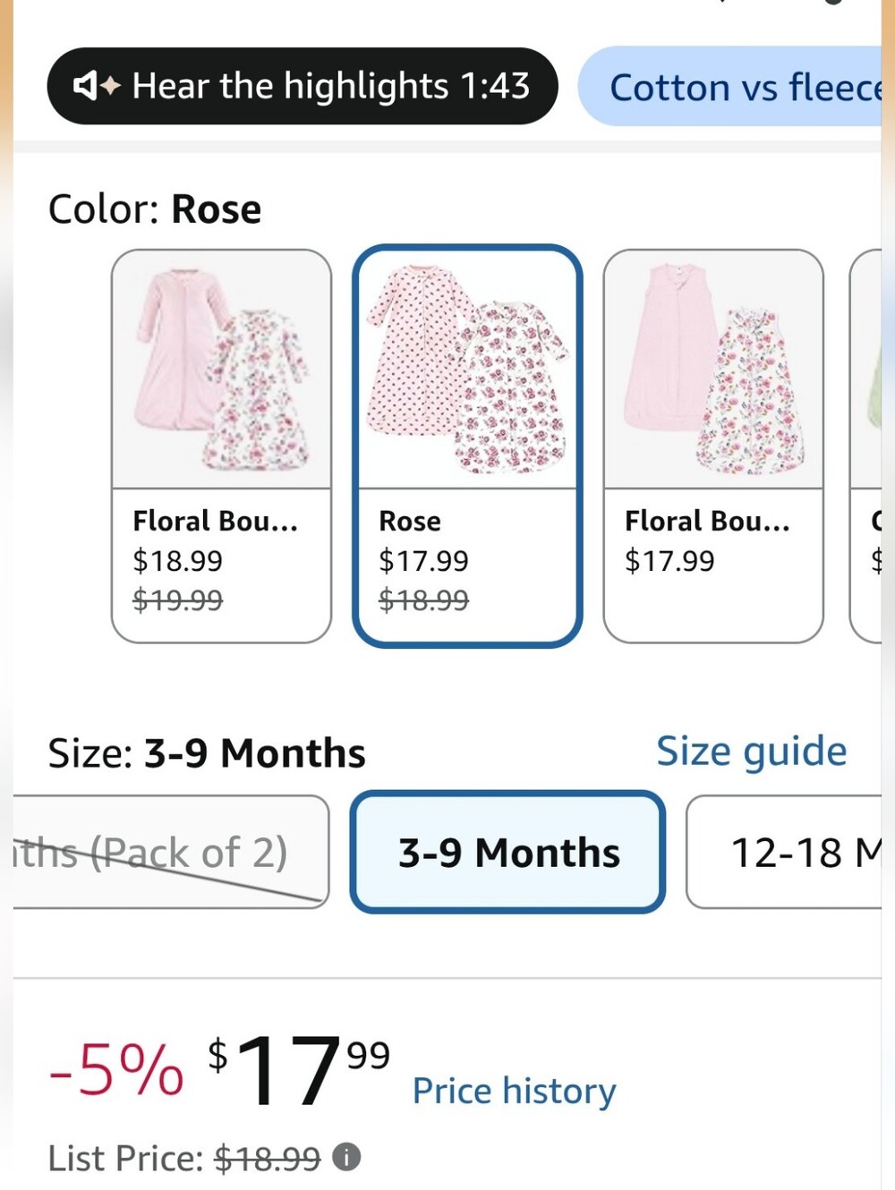This screenshot has width=895, height=1190.
Task: Click the -5% discount label
Action: [116, 1070]
